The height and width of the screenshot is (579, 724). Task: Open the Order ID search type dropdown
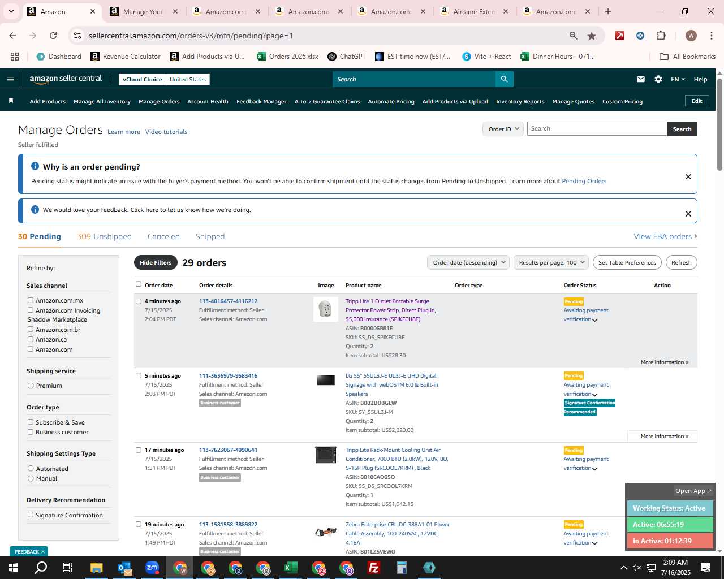click(503, 129)
